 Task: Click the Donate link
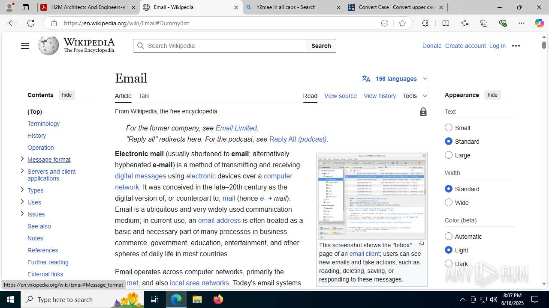(x=431, y=46)
